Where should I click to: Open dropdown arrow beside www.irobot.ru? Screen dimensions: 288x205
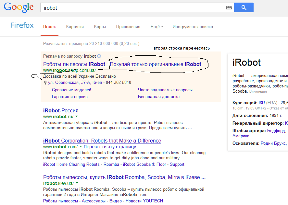point(77,116)
